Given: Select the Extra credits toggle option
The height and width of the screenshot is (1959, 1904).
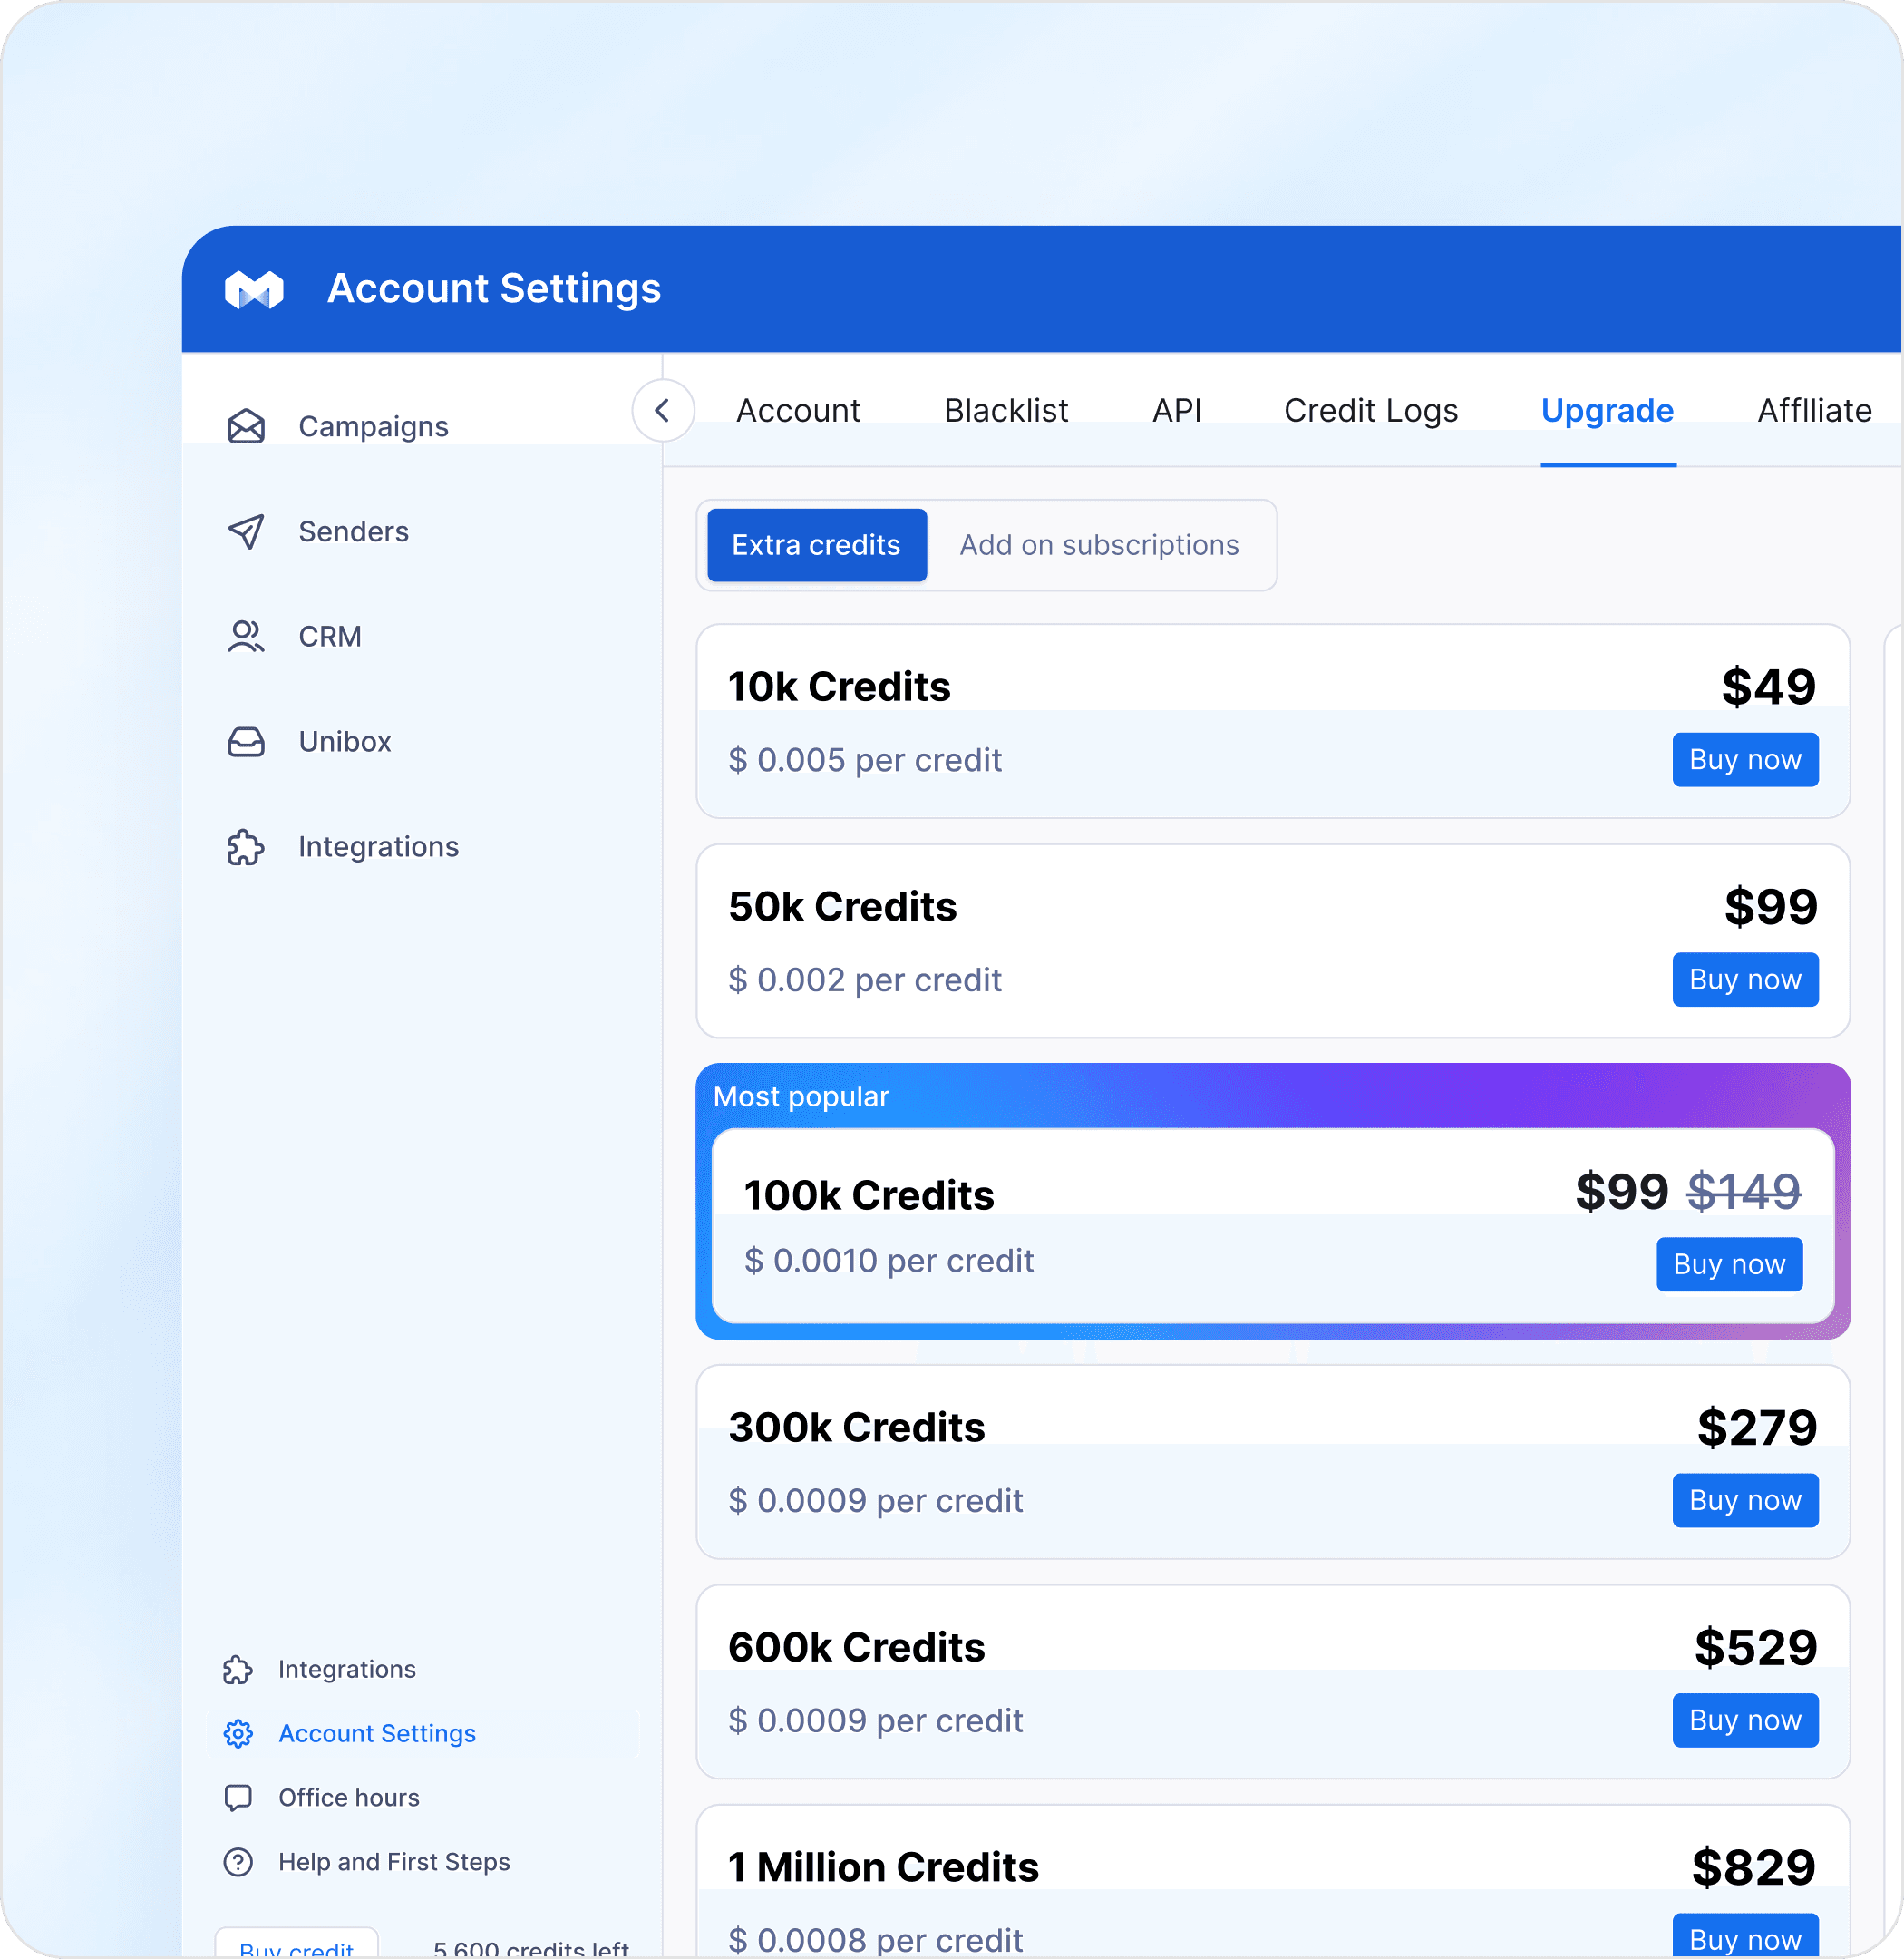Looking at the screenshot, I should coord(816,545).
